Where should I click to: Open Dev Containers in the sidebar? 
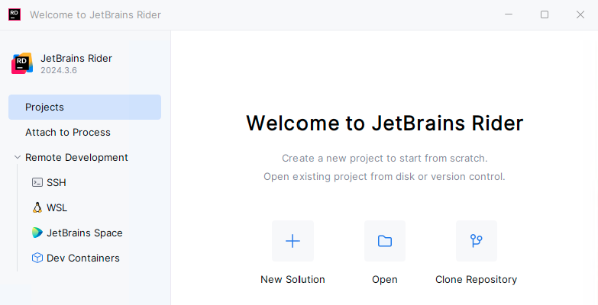pos(83,258)
